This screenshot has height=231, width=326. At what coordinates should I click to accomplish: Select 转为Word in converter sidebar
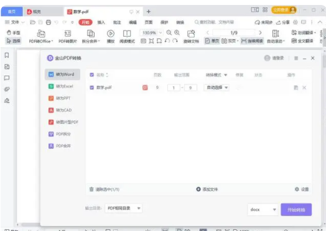62,75
